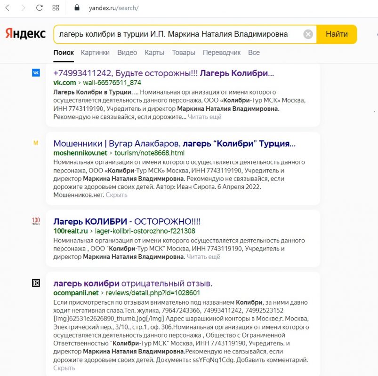Image resolution: width=378 pixels, height=376 pixels.
Task: Clear the search query with X icon
Action: [x=308, y=34]
